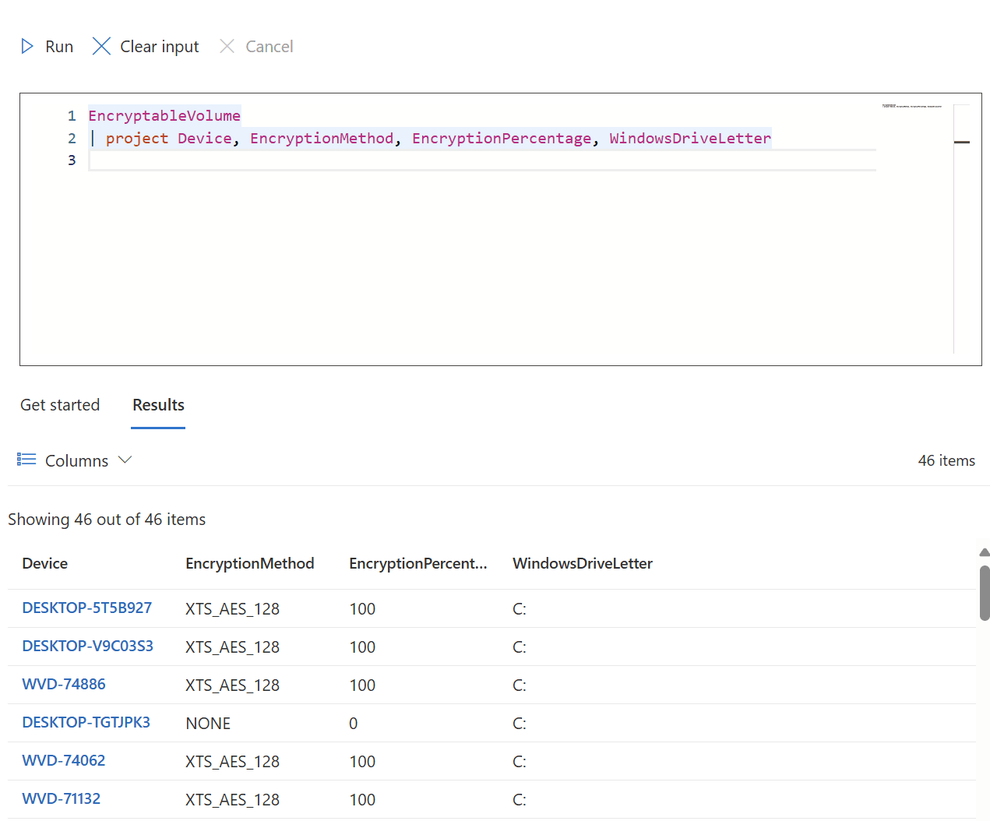
Task: Open the WVD-74886 device link
Action: 64,685
